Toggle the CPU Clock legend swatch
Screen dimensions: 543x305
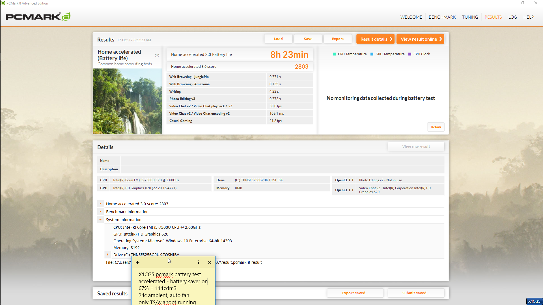pos(410,54)
